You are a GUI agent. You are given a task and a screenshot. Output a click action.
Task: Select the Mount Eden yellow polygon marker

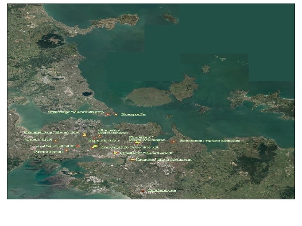(x=84, y=135)
